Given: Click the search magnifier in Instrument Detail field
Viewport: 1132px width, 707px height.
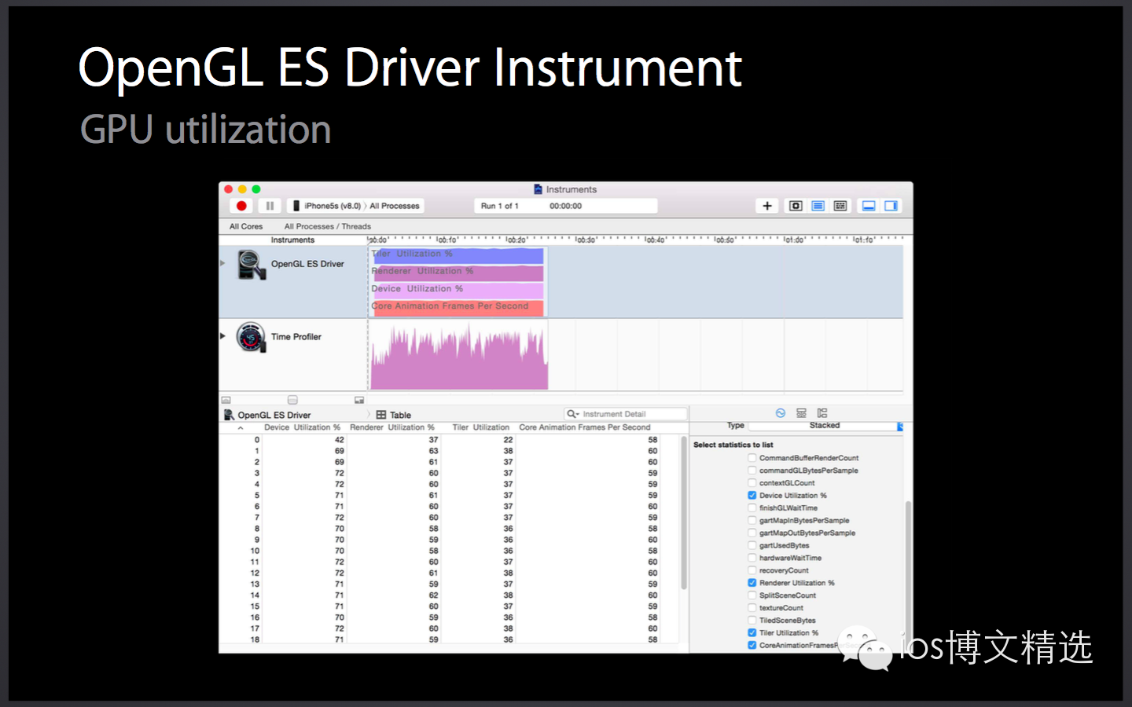Looking at the screenshot, I should coord(572,414).
